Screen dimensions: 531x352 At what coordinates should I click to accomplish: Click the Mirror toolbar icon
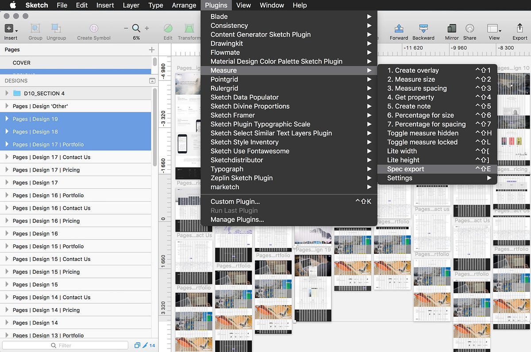(452, 29)
